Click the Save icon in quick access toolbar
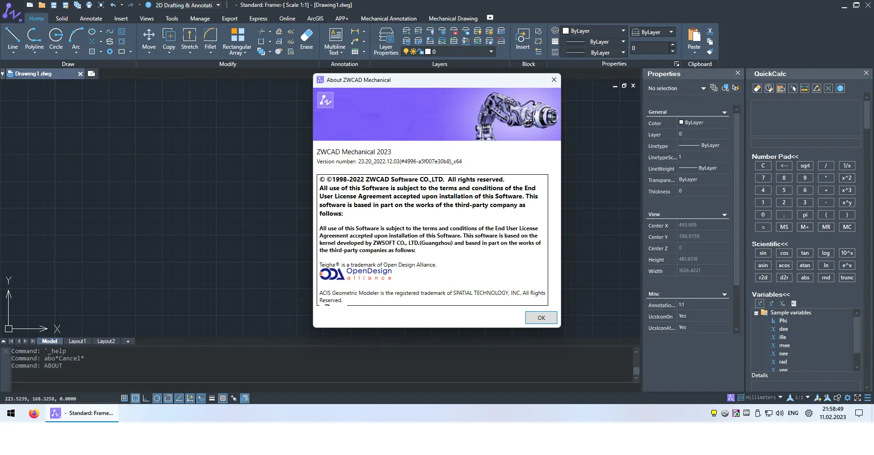The width and height of the screenshot is (874, 455). coord(54,5)
